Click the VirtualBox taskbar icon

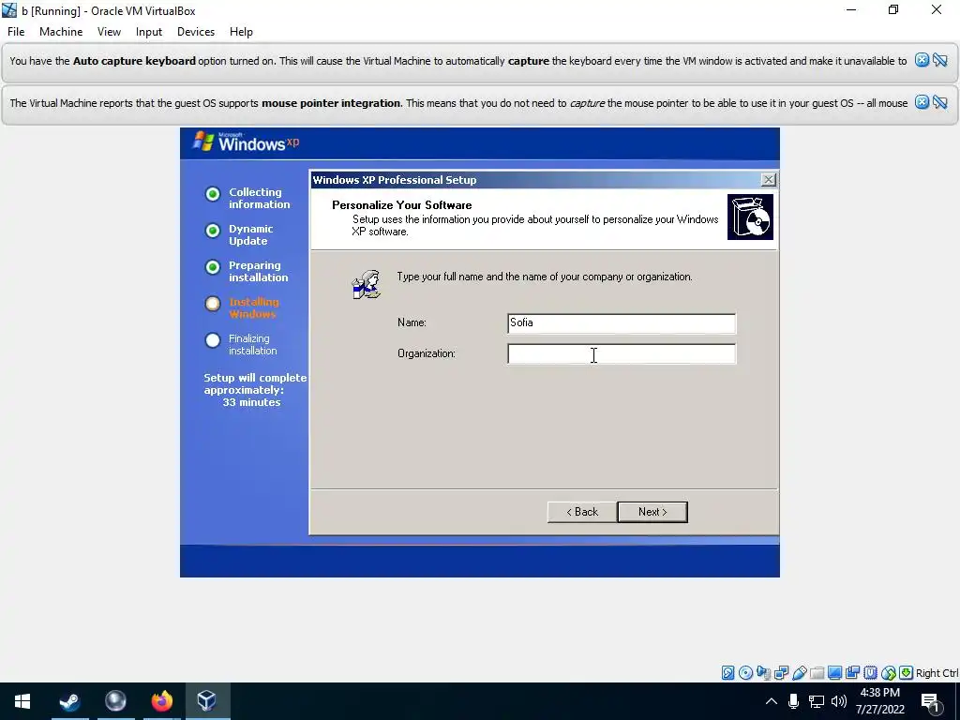[207, 701]
